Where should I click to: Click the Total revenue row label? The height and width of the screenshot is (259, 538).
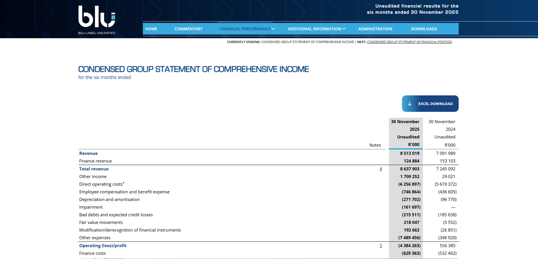94,169
